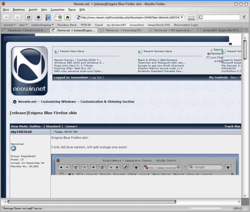Click the vertical scrollbar down arrow
Viewport: 250px width, 212px height.
245,196
